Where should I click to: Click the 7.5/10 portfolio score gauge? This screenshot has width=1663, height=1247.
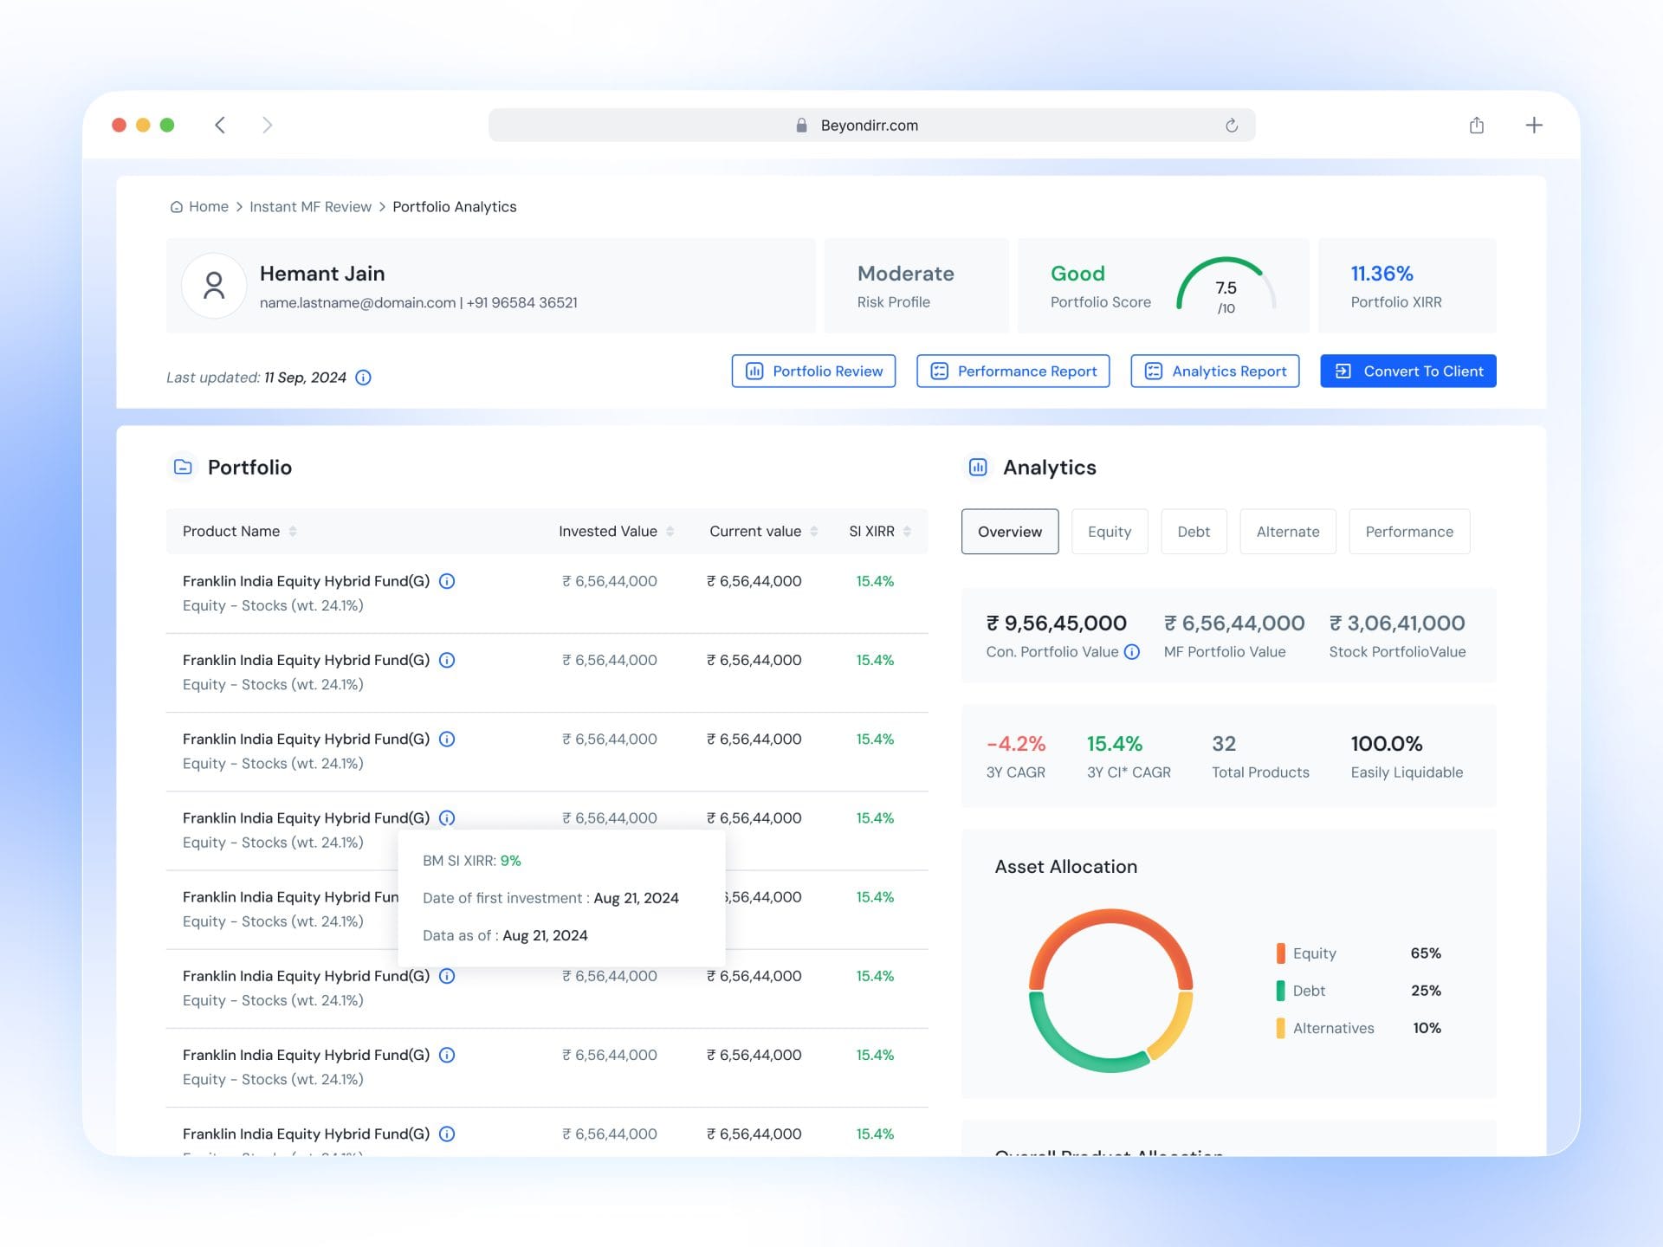point(1226,286)
